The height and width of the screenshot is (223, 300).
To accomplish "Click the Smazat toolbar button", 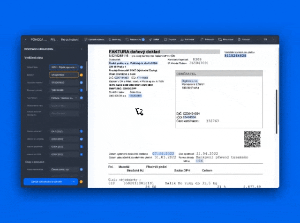I will pos(244,40).
